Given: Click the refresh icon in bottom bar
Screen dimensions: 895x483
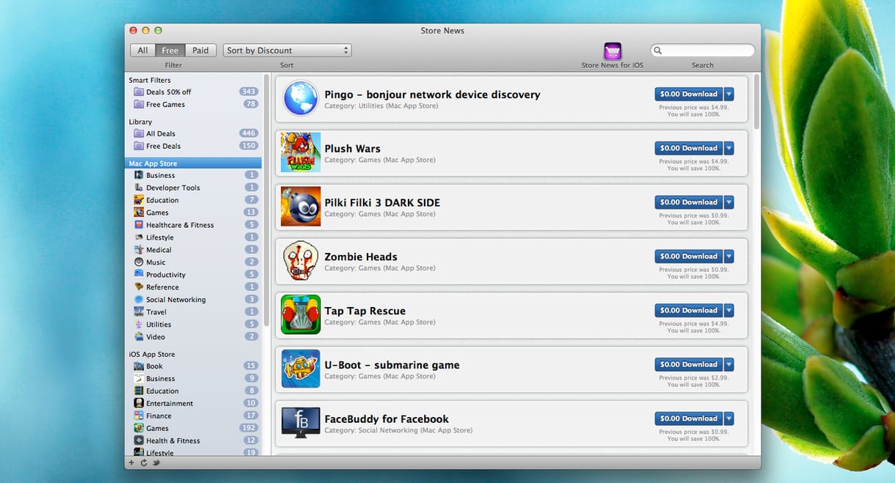Looking at the screenshot, I should coord(144,462).
